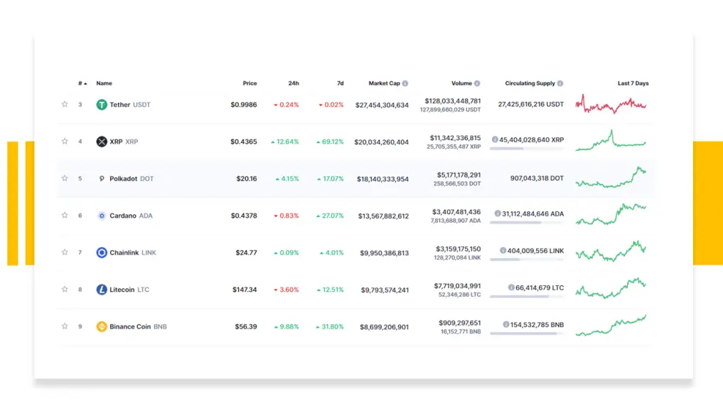Open Circulating Supply header info icon
The width and height of the screenshot is (723, 407).
(x=559, y=83)
